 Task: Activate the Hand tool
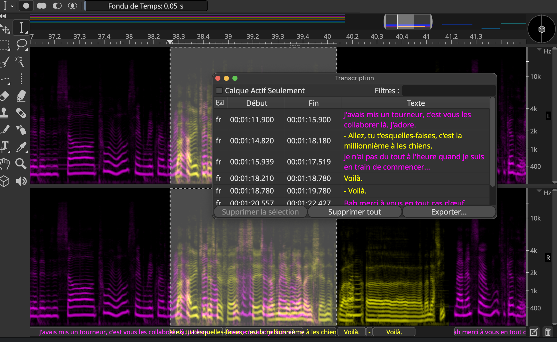click(x=5, y=163)
